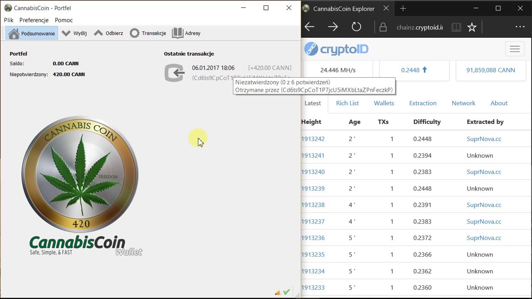The height and width of the screenshot is (299, 532).
Task: Click the 0.2448 difficulty stat link
Action: 414,70
